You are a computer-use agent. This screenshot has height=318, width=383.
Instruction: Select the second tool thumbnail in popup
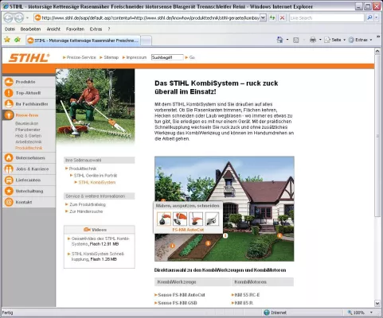tap(180, 219)
